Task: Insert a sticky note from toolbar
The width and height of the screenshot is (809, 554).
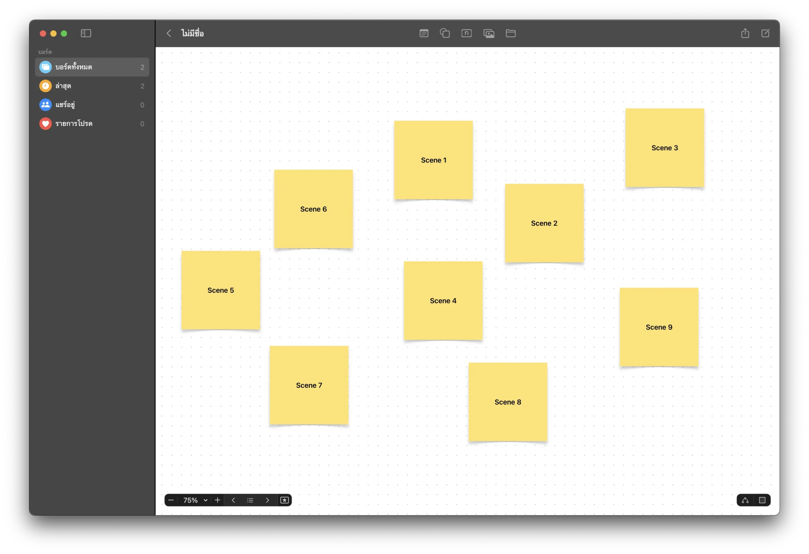Action: click(x=424, y=33)
